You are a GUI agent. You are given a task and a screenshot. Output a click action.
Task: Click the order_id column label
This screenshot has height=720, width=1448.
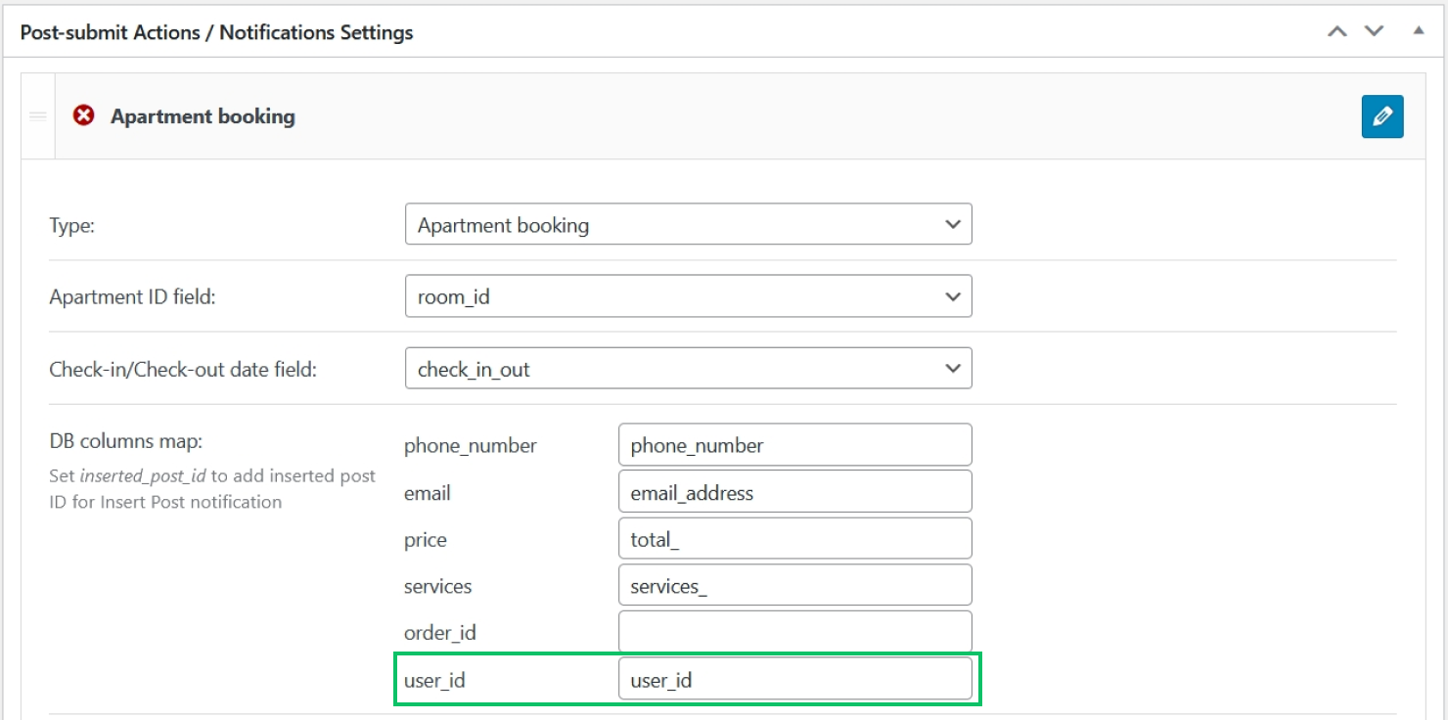click(x=440, y=633)
